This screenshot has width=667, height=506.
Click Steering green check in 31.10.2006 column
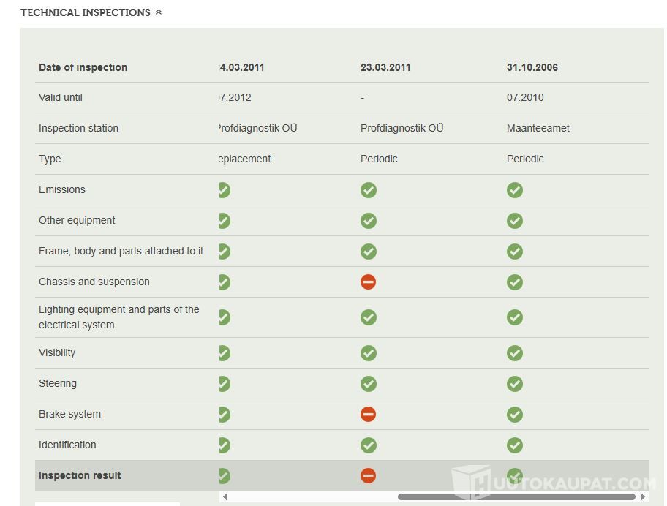click(x=515, y=384)
